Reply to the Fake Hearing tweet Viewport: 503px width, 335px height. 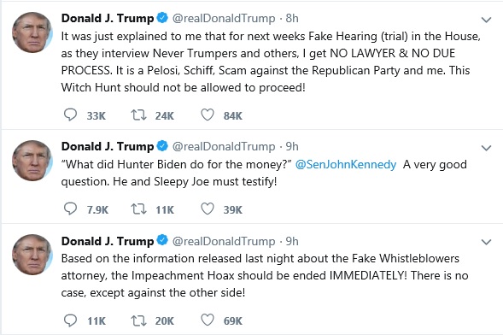click(70, 115)
